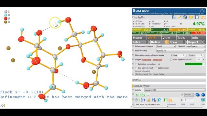Open the yellow folder icon
Screen dimensions: 207x116
pyautogui.click(x=191, y=17)
